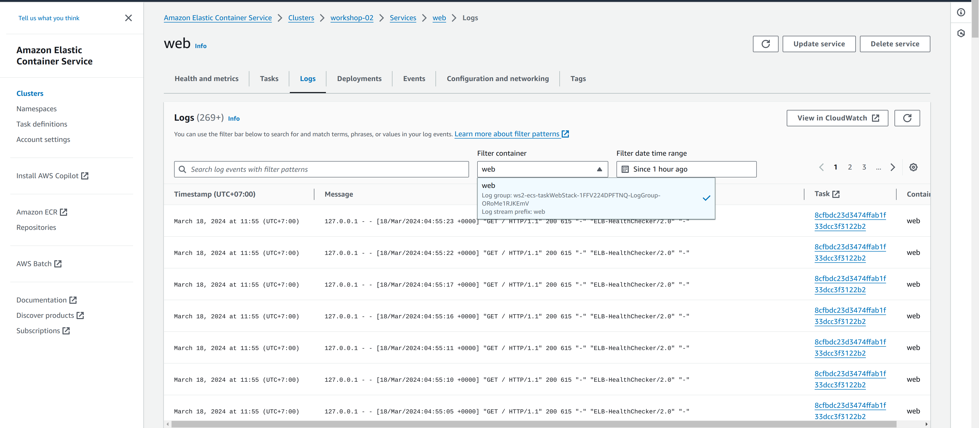Image resolution: width=979 pixels, height=428 pixels.
Task: Click the Update service button
Action: pyautogui.click(x=819, y=44)
